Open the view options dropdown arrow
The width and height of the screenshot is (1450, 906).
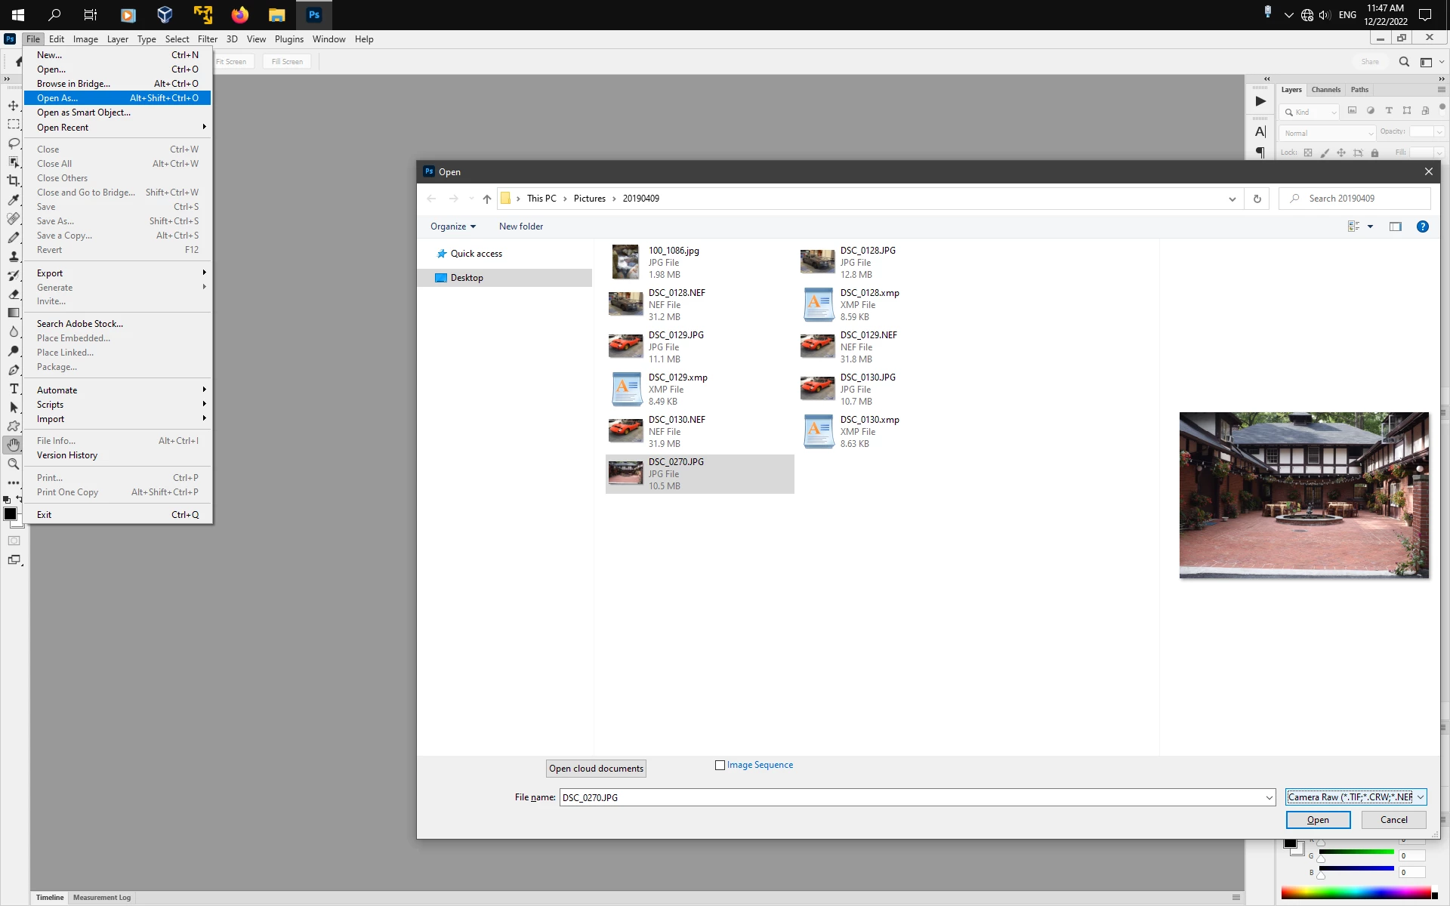pyautogui.click(x=1370, y=226)
